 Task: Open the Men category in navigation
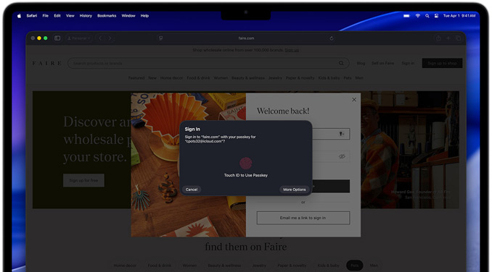(x=359, y=78)
